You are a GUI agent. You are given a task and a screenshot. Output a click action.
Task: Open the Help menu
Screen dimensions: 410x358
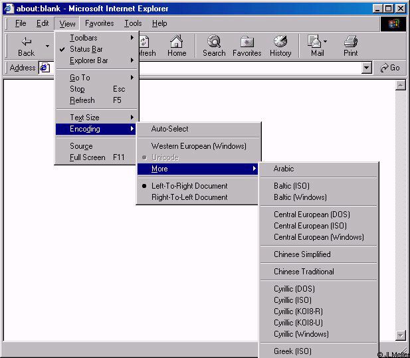(x=159, y=23)
